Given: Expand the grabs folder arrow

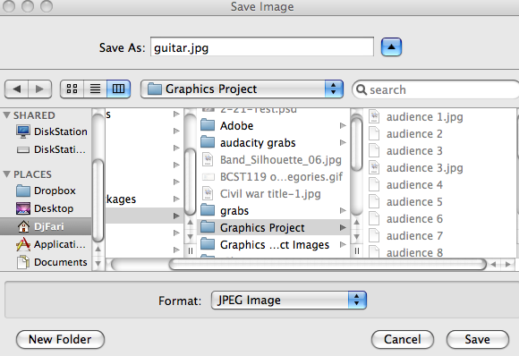Looking at the screenshot, I should click(343, 210).
